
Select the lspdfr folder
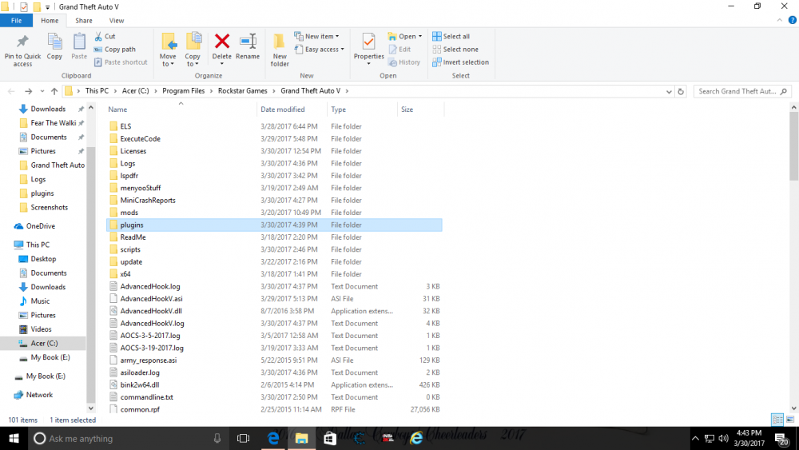pyautogui.click(x=274, y=175)
